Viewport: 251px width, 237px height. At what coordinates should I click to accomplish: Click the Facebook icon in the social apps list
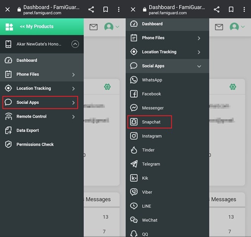click(134, 94)
